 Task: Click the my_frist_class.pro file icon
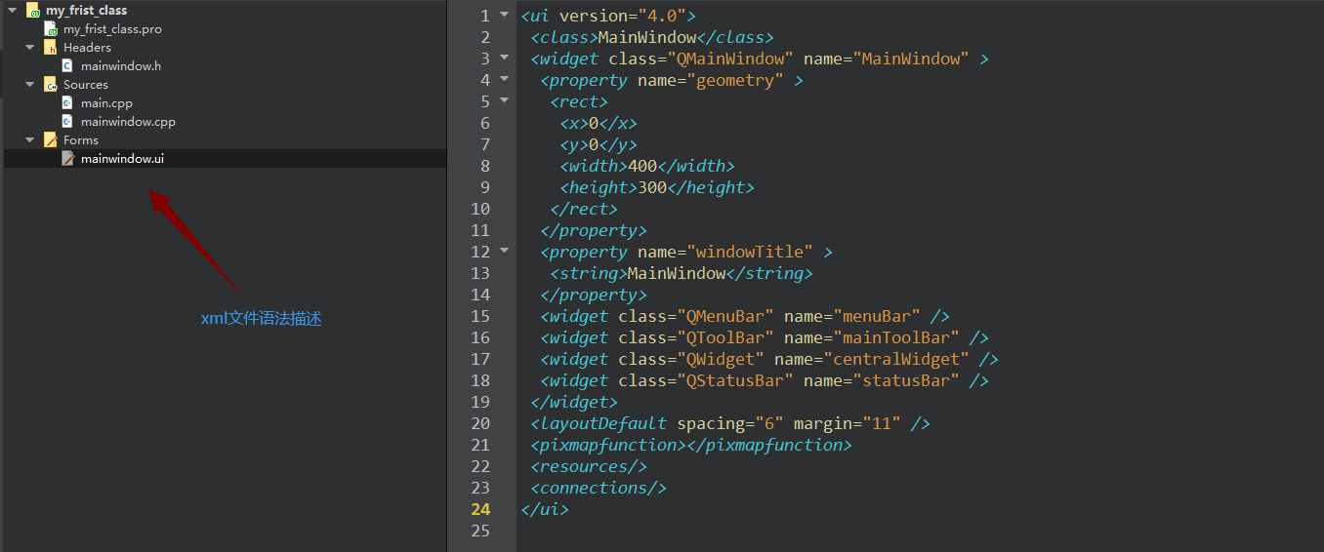coord(52,29)
